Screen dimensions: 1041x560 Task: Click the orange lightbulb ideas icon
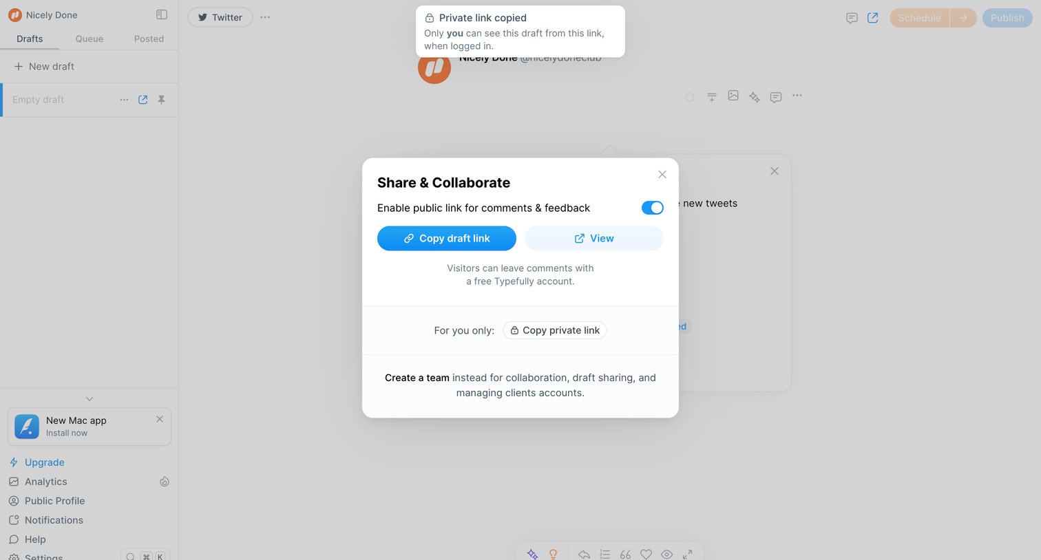click(x=553, y=554)
